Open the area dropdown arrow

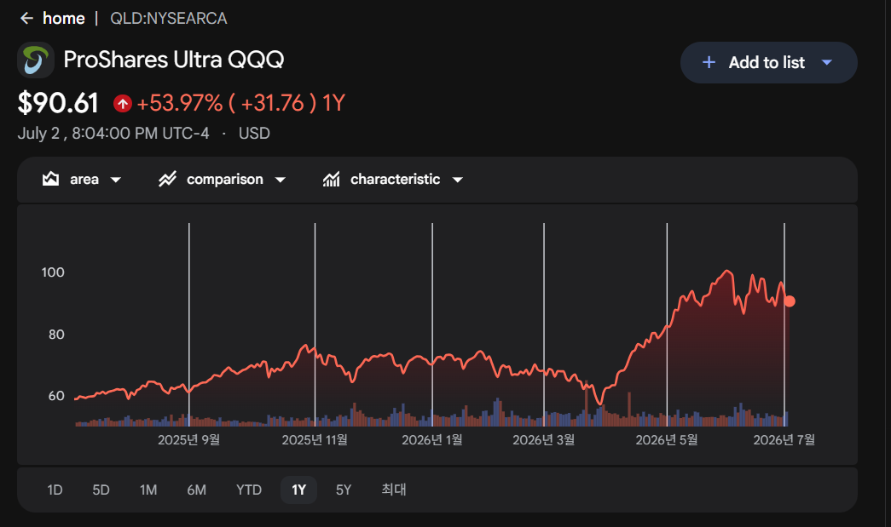(116, 180)
